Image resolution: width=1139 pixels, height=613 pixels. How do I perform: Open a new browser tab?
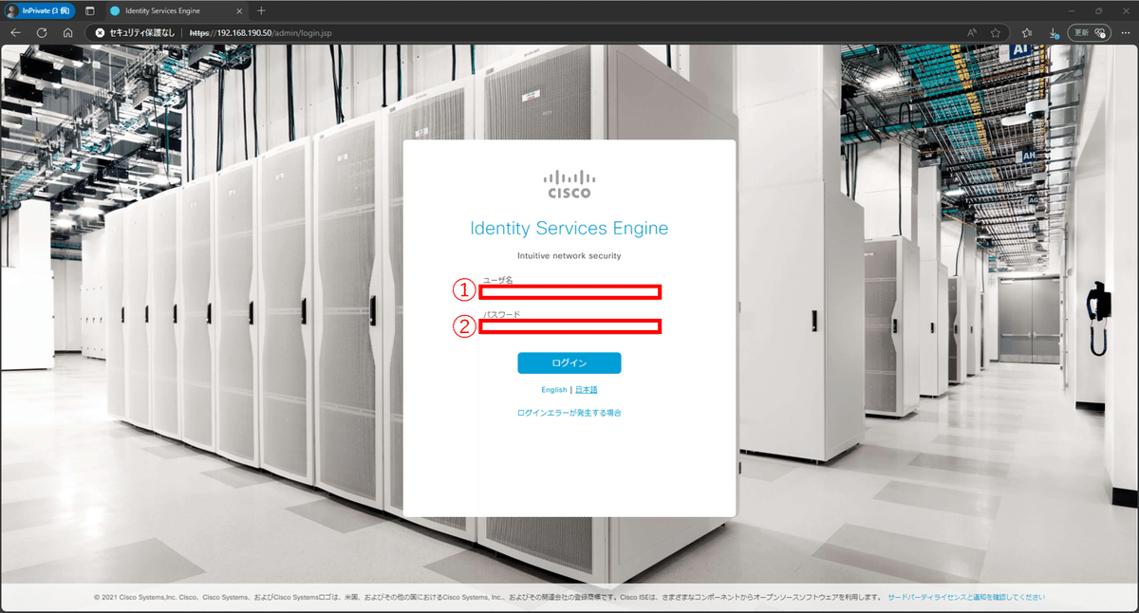(x=261, y=10)
